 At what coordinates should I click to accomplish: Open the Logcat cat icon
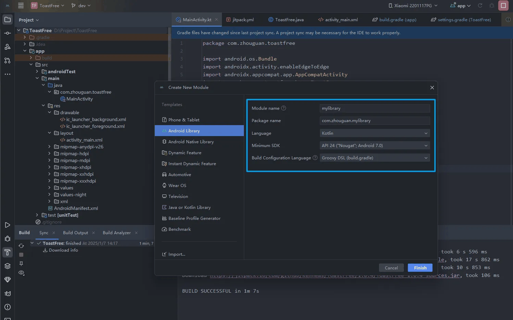coord(8,293)
